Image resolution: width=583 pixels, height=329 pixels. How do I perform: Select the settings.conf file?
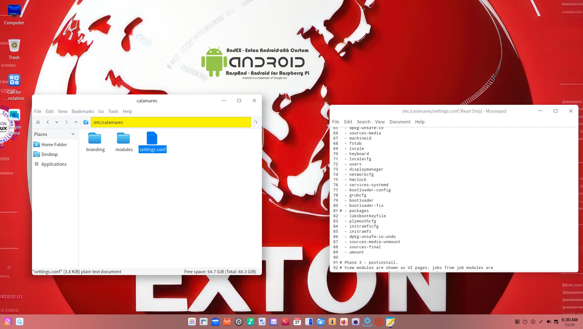coord(152,142)
